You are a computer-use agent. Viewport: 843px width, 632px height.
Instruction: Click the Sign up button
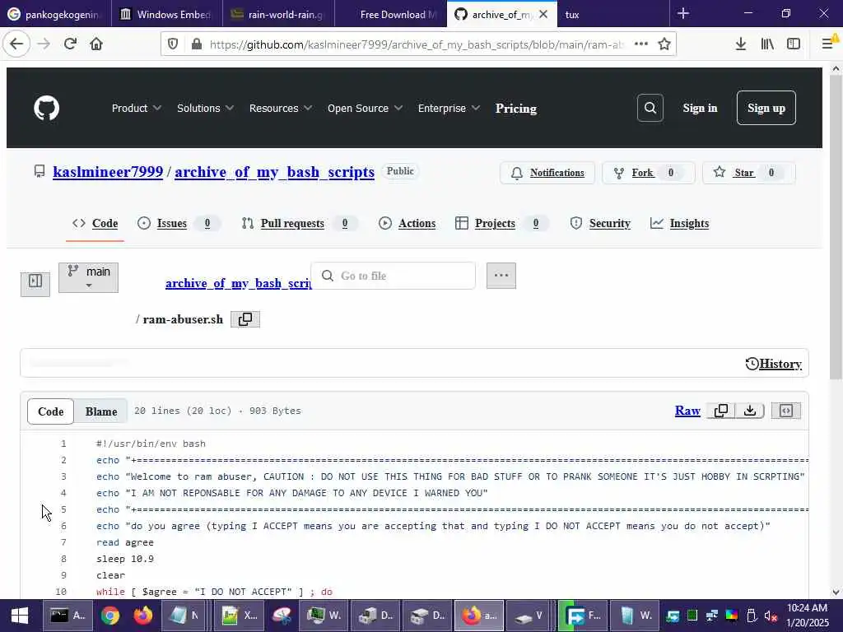[766, 108]
